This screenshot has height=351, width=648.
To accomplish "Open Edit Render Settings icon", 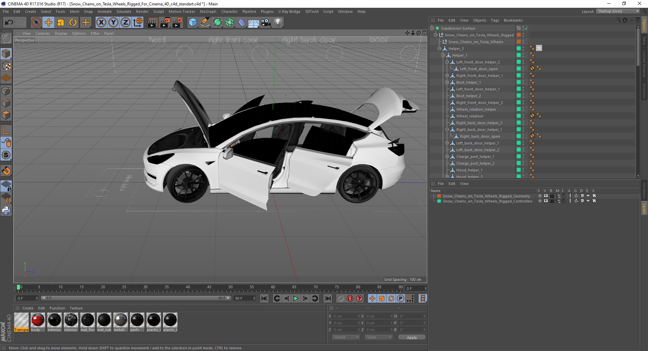I will click(x=178, y=23).
